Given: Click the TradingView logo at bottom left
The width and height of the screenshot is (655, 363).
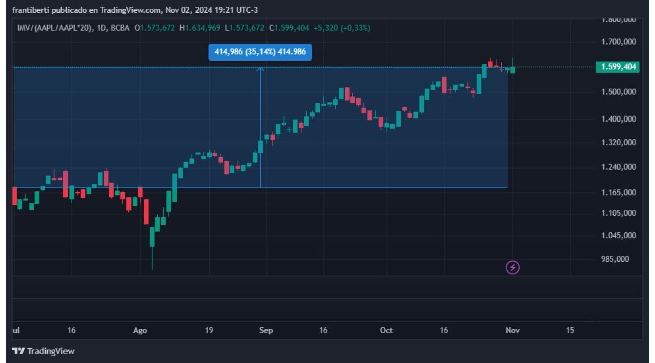Looking at the screenshot, I should click(x=43, y=351).
